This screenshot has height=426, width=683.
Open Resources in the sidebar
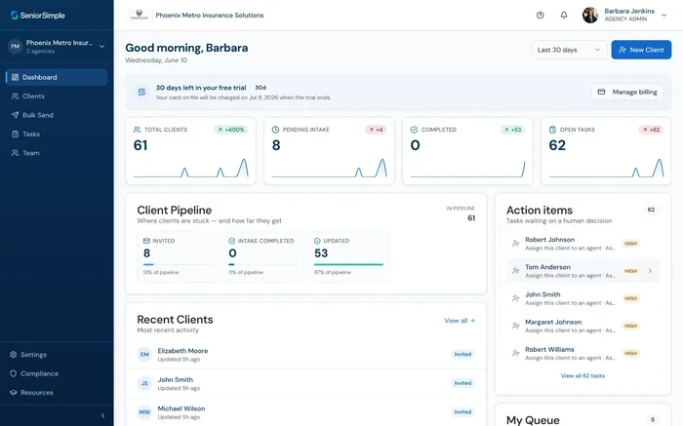coord(57,393)
